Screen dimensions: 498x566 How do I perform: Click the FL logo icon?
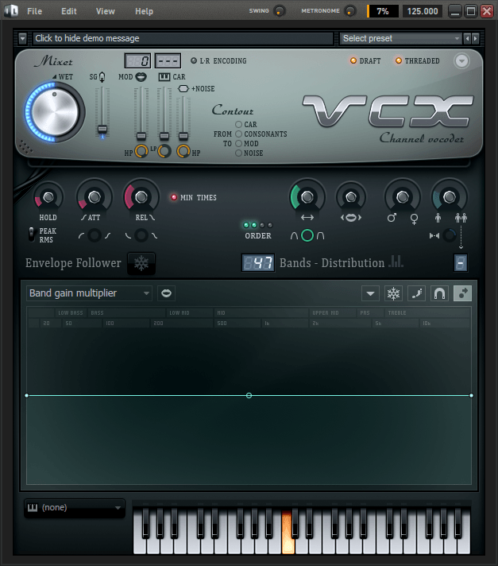(11, 11)
